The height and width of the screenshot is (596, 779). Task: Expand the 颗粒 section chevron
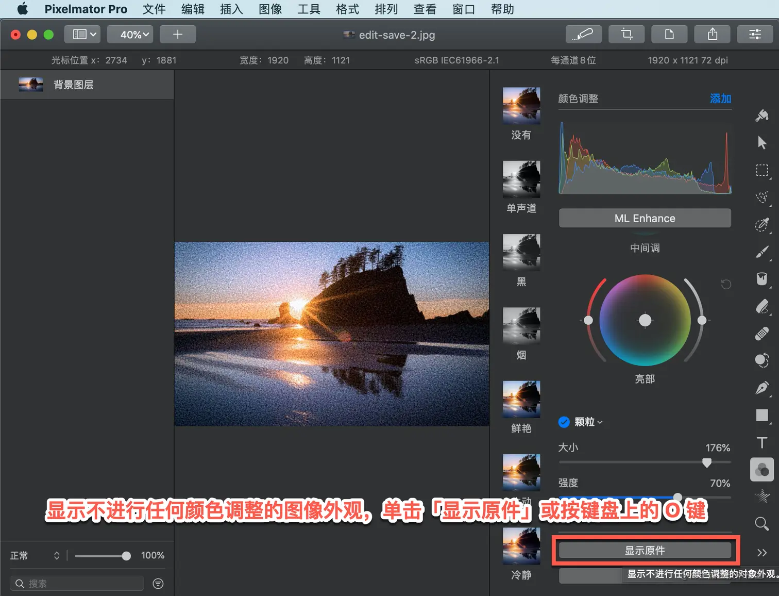point(600,422)
